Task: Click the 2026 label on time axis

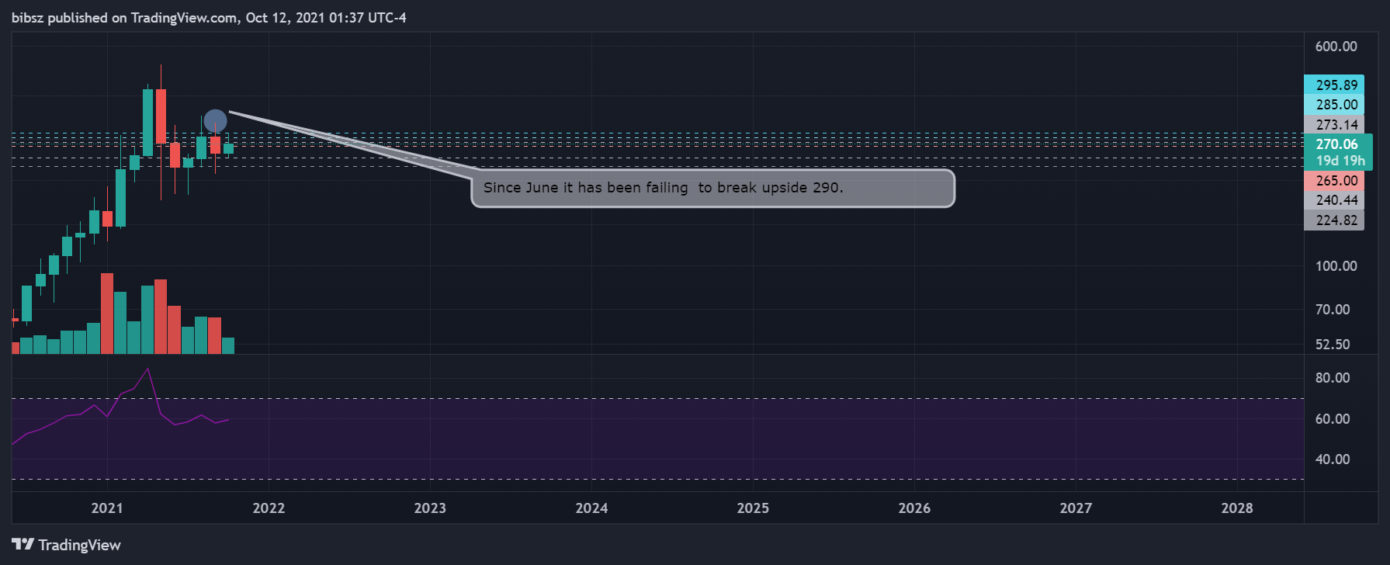Action: tap(914, 508)
